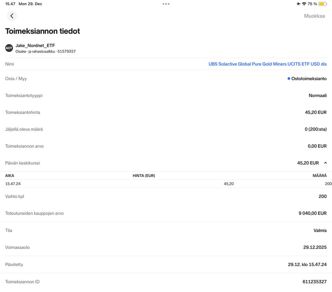Click the Toimeksiantohinta value 45,20 EUR
The width and height of the screenshot is (332, 292).
tap(316, 112)
